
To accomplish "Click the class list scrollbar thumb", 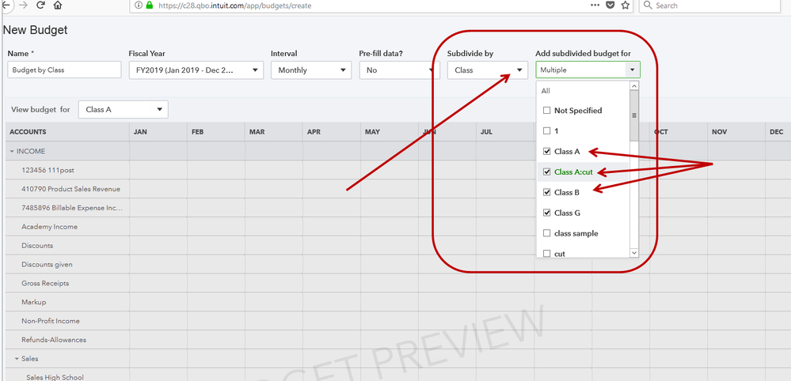I will [634, 115].
